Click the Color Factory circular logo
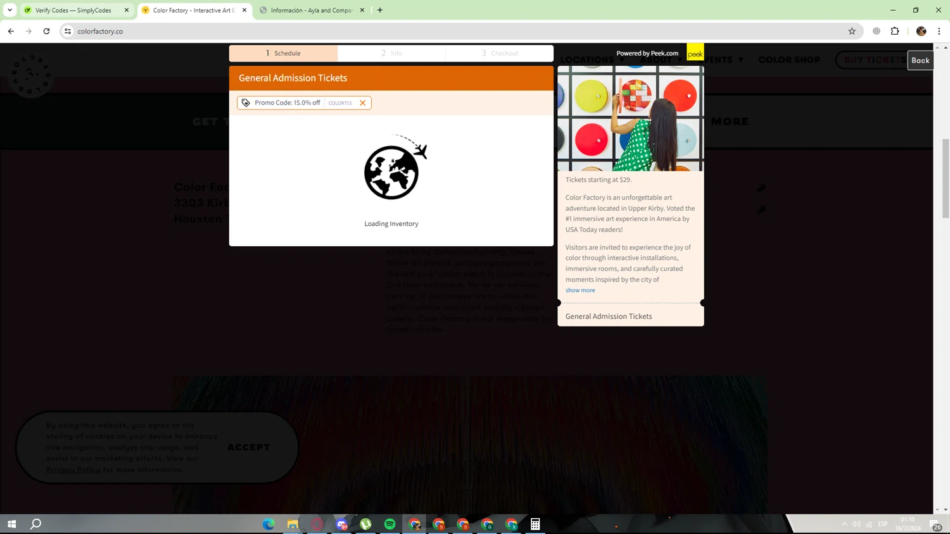 [x=30, y=75]
